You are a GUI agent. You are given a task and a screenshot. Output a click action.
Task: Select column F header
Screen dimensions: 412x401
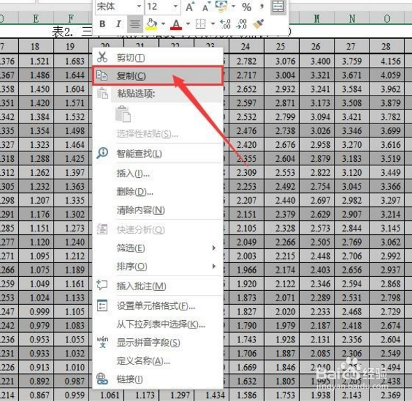(x=70, y=19)
